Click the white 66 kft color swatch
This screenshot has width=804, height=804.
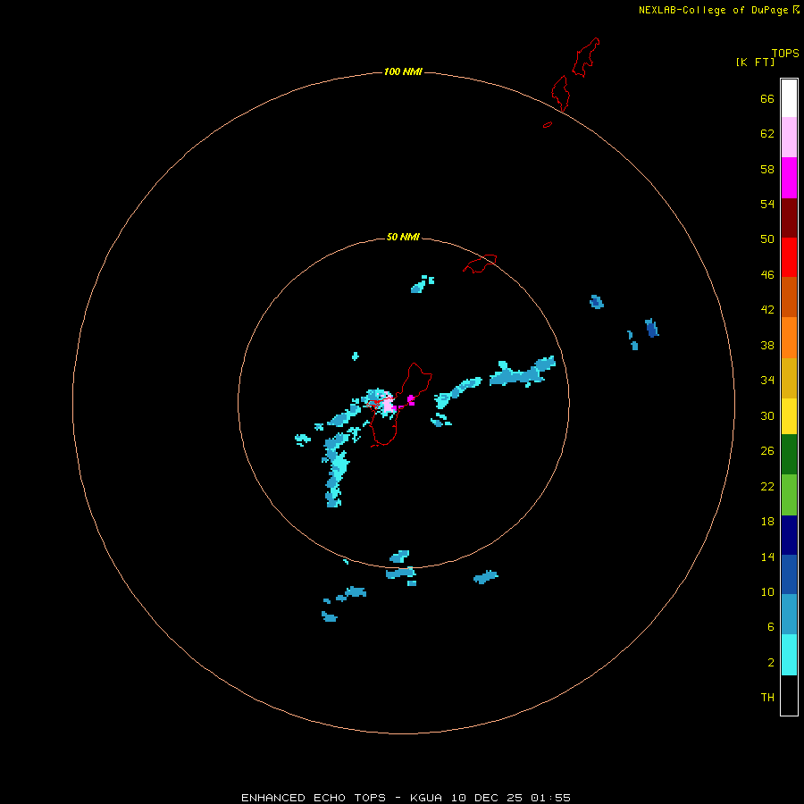point(789,98)
